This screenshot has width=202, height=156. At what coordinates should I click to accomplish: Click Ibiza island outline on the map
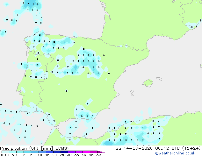tap(132, 92)
